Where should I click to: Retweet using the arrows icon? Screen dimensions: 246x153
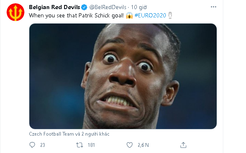pyautogui.click(x=79, y=145)
